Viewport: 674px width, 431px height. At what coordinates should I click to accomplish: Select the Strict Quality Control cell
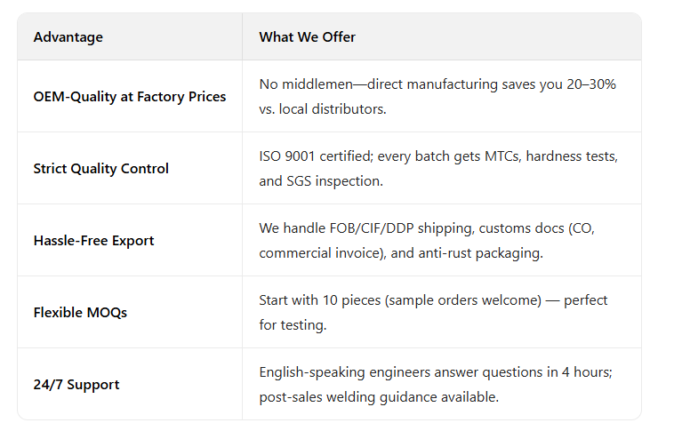point(101,168)
